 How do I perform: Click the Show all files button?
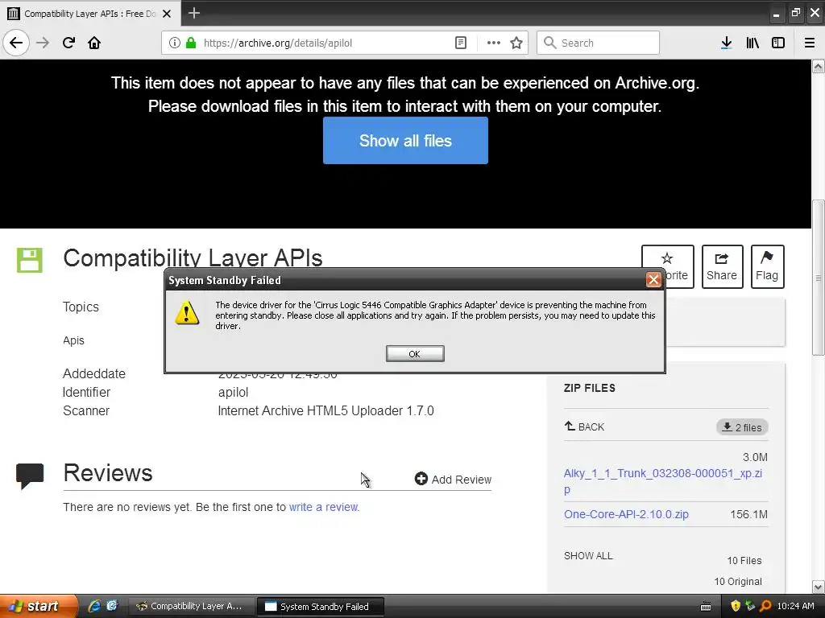tap(405, 140)
